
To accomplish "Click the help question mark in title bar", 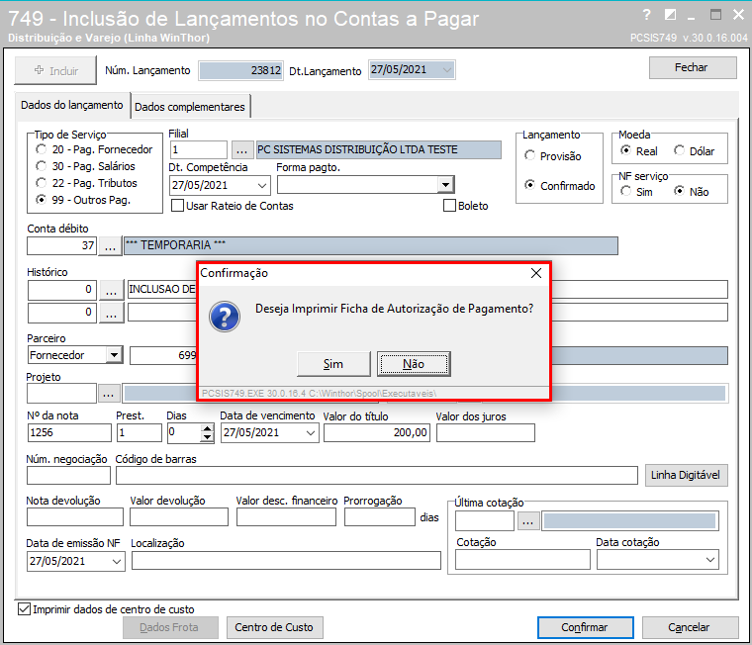I will pos(647,15).
